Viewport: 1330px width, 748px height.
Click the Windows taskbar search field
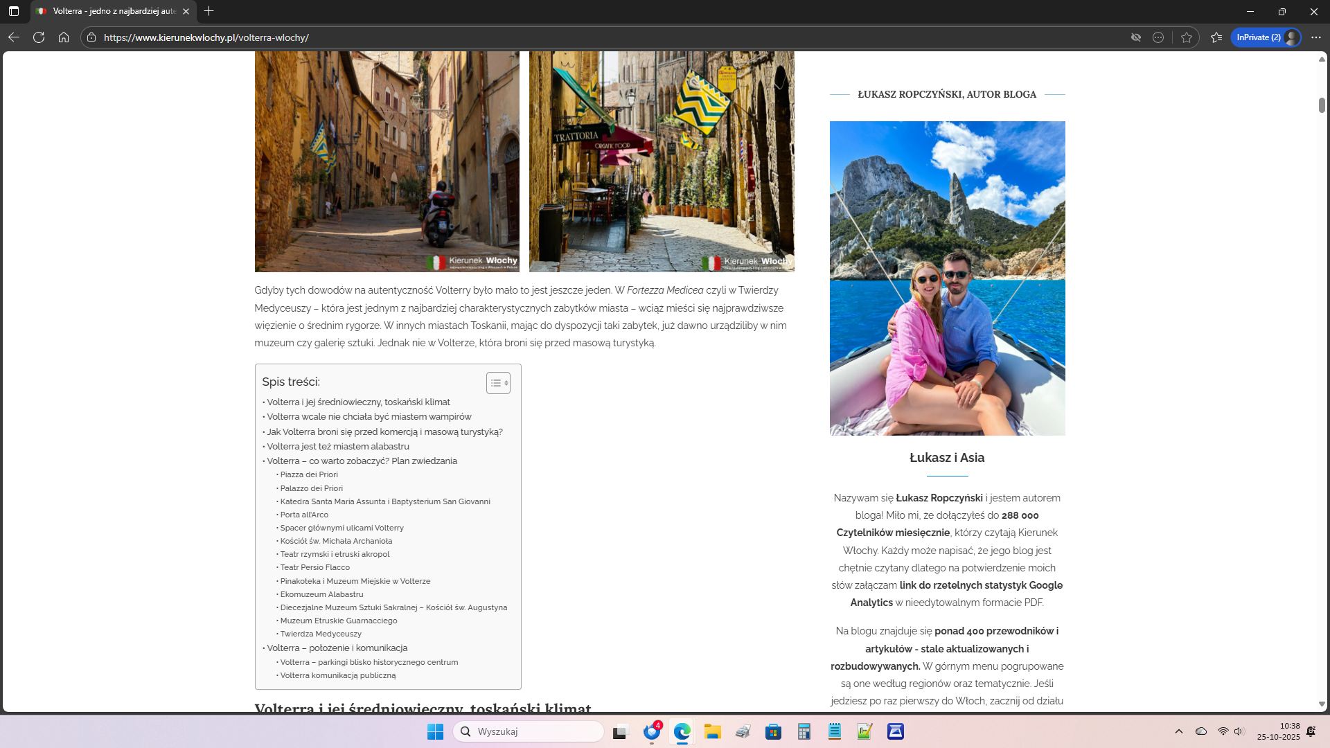530,731
